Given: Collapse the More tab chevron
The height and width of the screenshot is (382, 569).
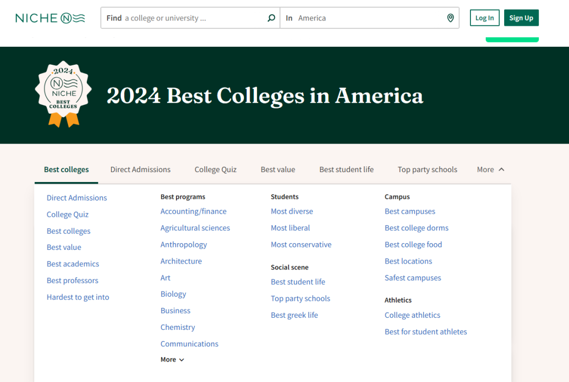Looking at the screenshot, I should pyautogui.click(x=502, y=169).
